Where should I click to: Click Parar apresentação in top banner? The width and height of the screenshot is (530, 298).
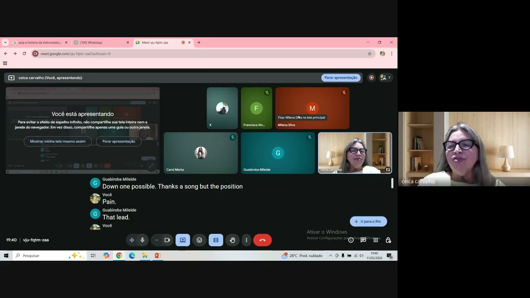pyautogui.click(x=341, y=77)
